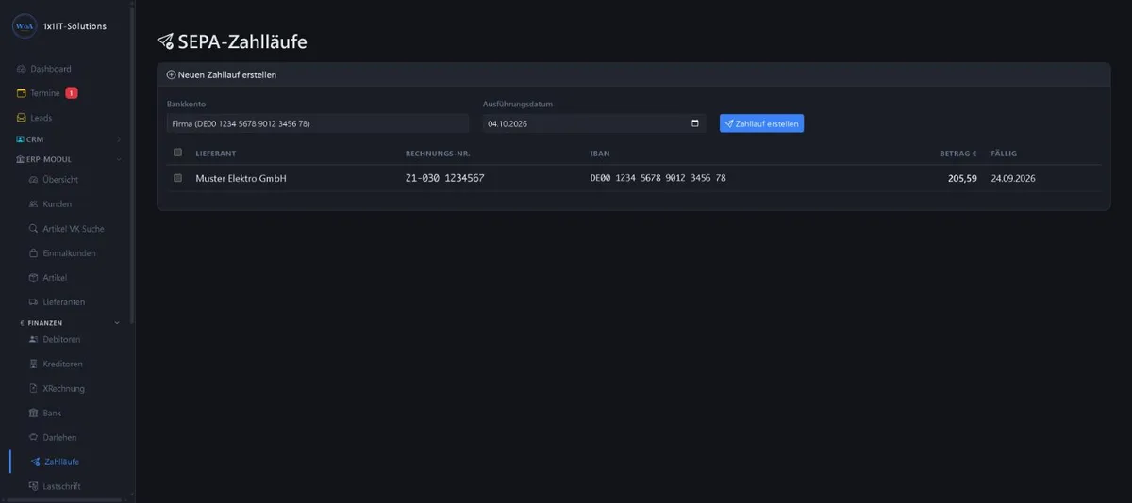The image size is (1132, 503).
Task: Click the 1x1IT-Solutions company name
Action: pos(75,26)
